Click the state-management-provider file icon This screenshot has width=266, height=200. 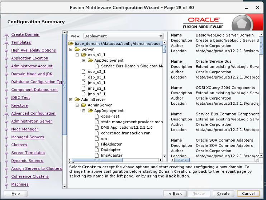click(97, 122)
